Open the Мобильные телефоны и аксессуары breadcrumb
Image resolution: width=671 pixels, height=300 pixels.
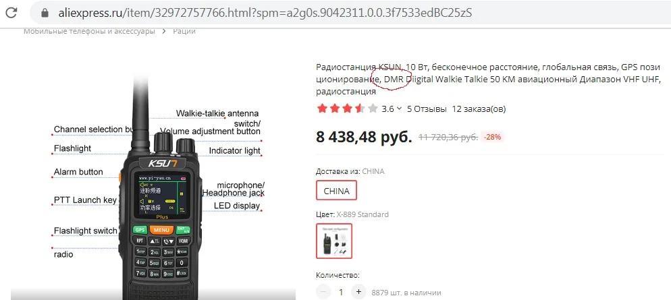click(x=89, y=31)
